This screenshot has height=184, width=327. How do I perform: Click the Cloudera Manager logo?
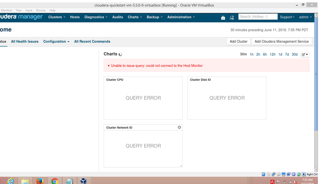pyautogui.click(x=21, y=17)
